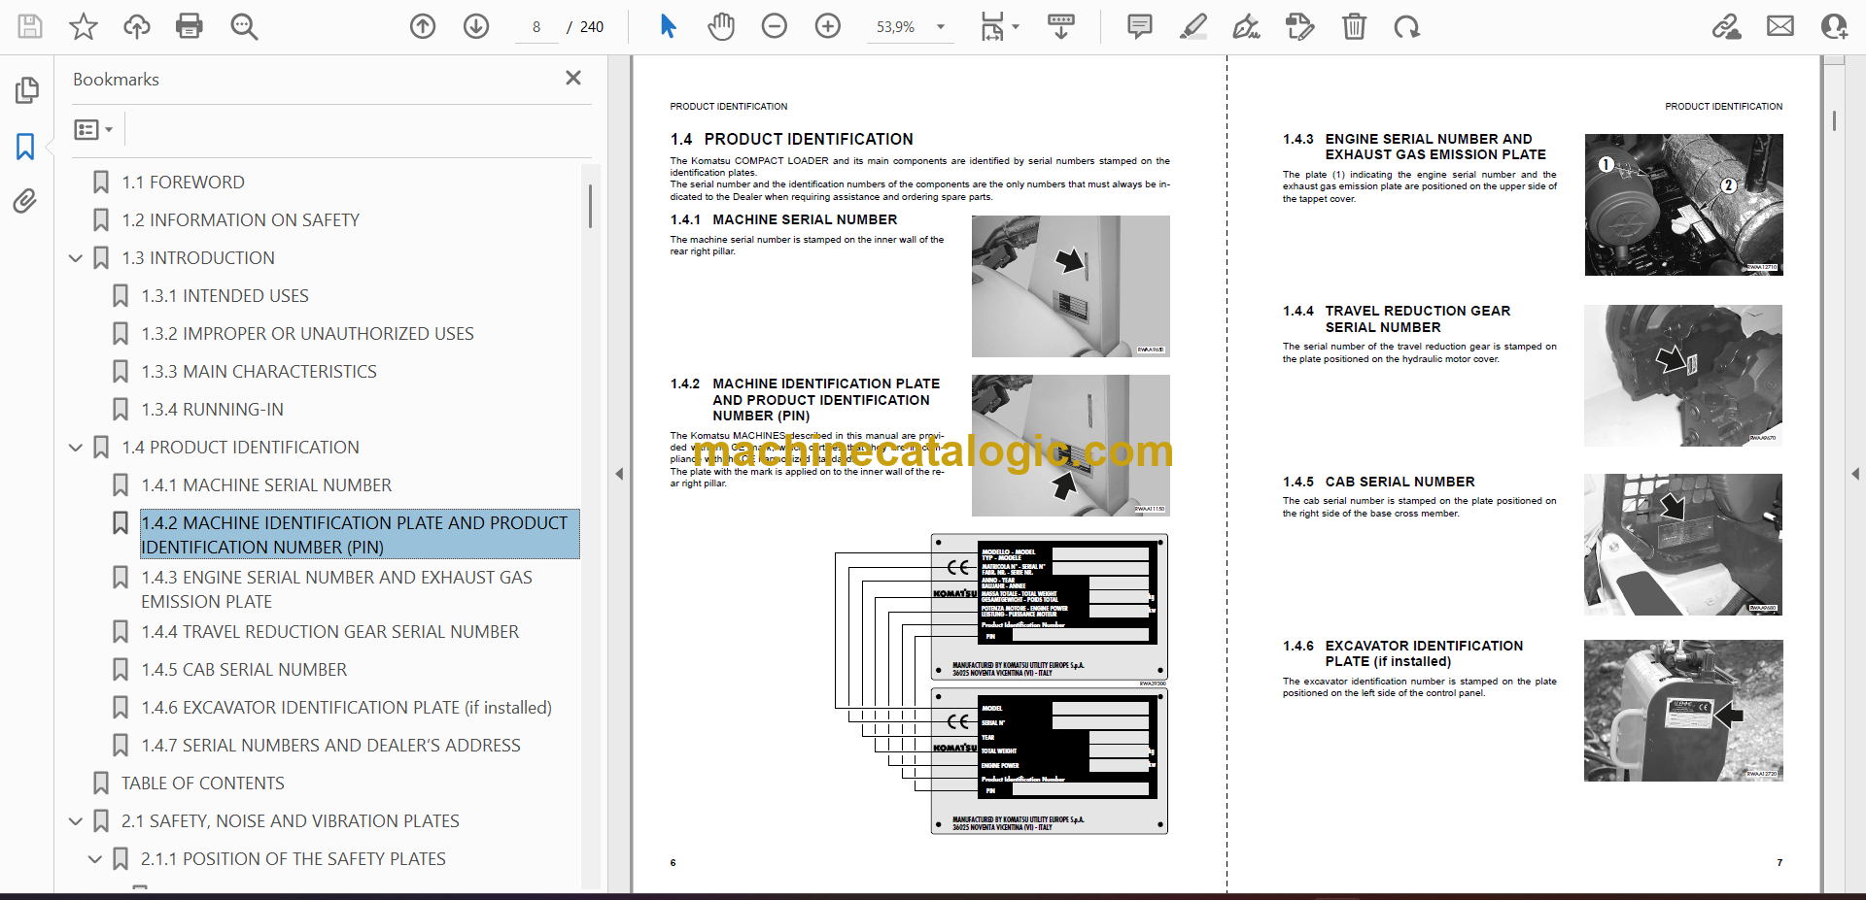The width and height of the screenshot is (1866, 900).
Task: Show page thumbnails panel
Action: [26, 90]
